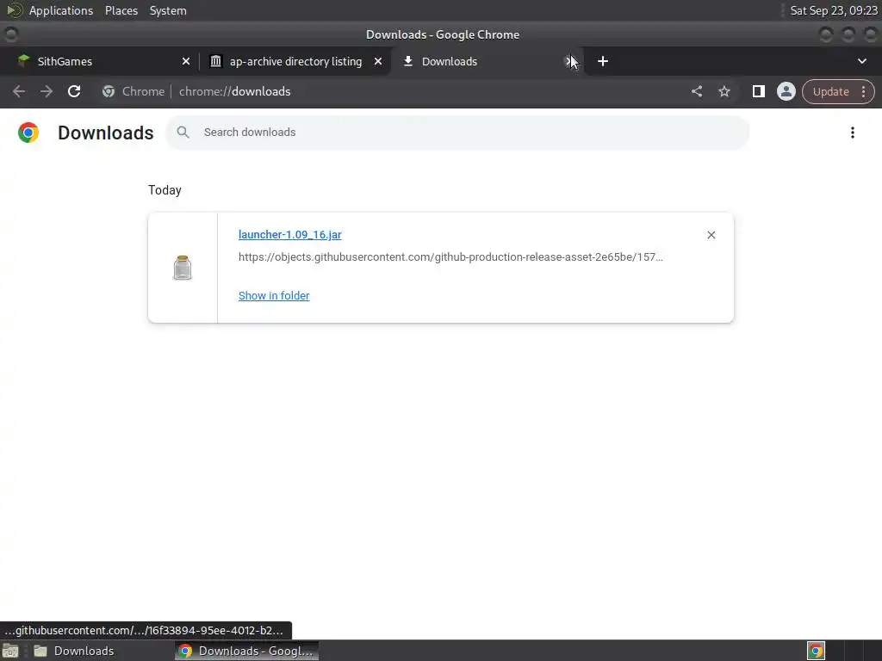Click the address bar chrome://downloads
This screenshot has height=661, width=882.
click(x=234, y=91)
